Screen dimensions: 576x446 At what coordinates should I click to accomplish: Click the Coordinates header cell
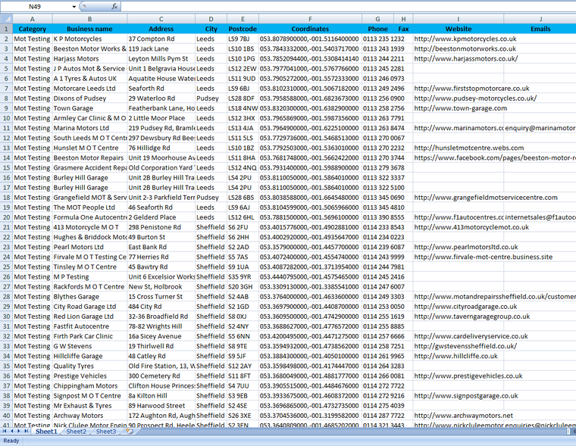pyautogui.click(x=310, y=29)
